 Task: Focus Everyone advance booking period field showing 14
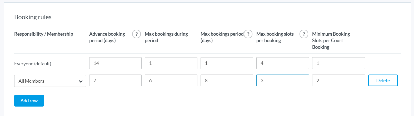[115, 63]
